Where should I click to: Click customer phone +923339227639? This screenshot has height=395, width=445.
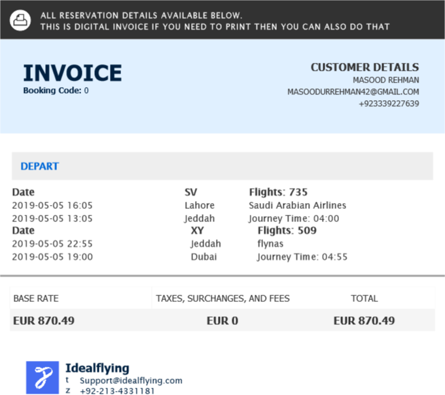(388, 103)
